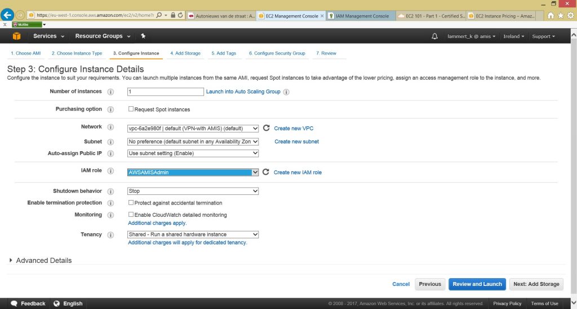This screenshot has height=309, width=577.
Task: Click info icon next to Shutdown behavior
Action: 110,192
